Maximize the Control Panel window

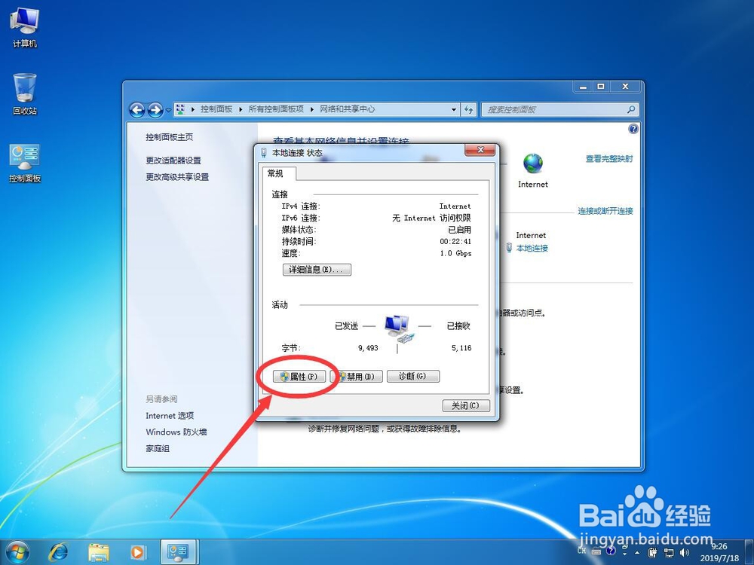pos(601,87)
